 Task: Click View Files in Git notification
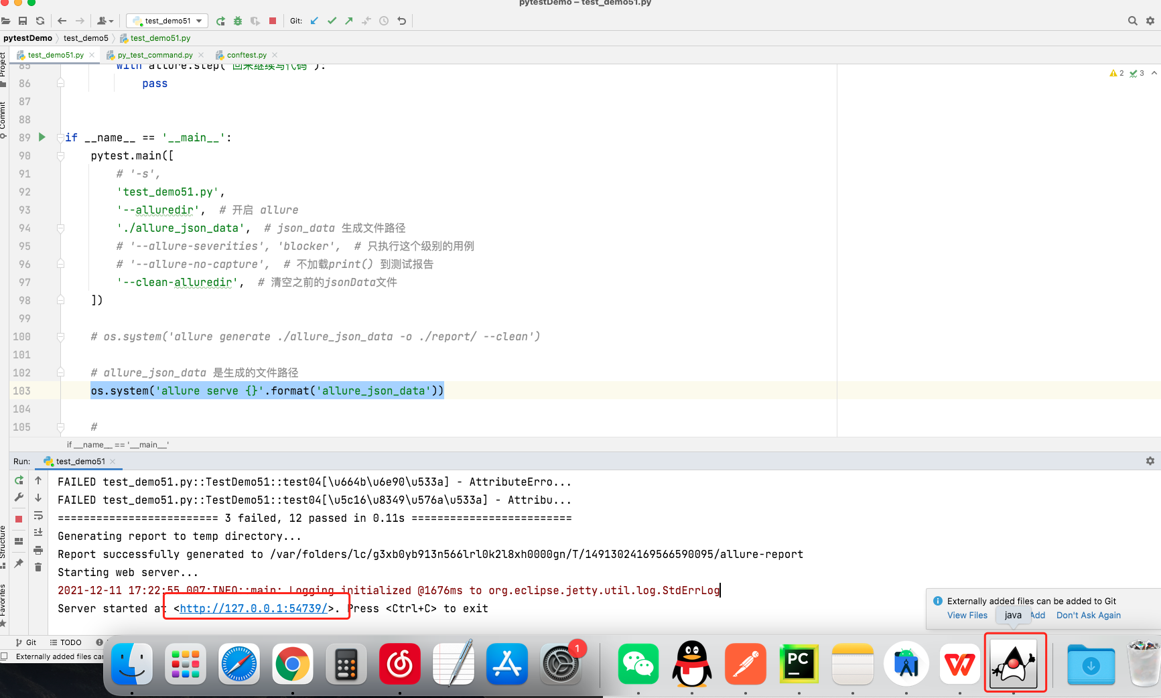pyautogui.click(x=967, y=616)
